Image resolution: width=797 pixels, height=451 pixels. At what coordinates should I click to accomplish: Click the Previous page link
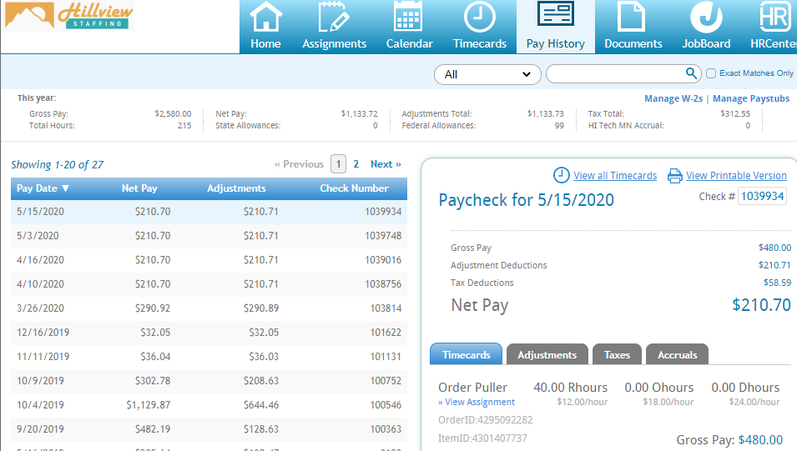click(x=299, y=164)
